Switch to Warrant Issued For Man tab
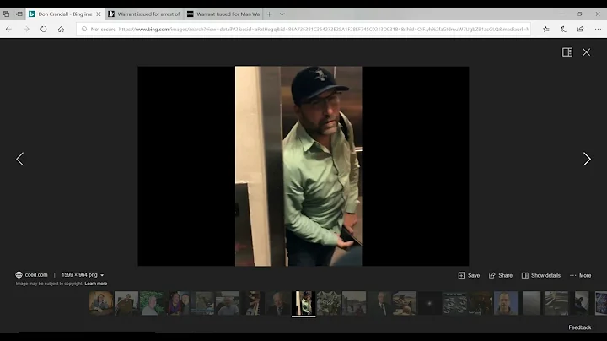 223,14
